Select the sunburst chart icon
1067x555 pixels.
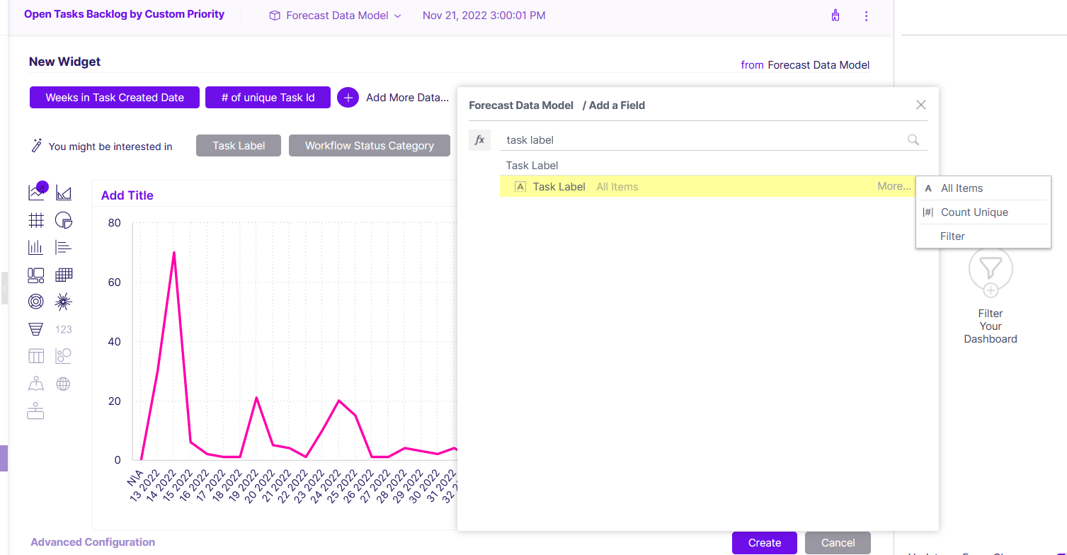click(x=64, y=302)
